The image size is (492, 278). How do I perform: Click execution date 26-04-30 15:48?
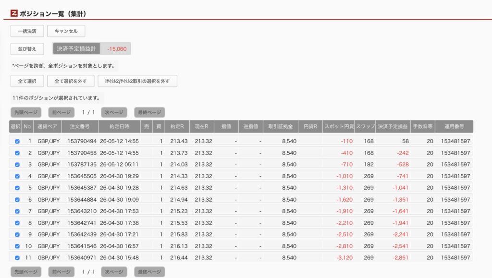tap(119, 258)
